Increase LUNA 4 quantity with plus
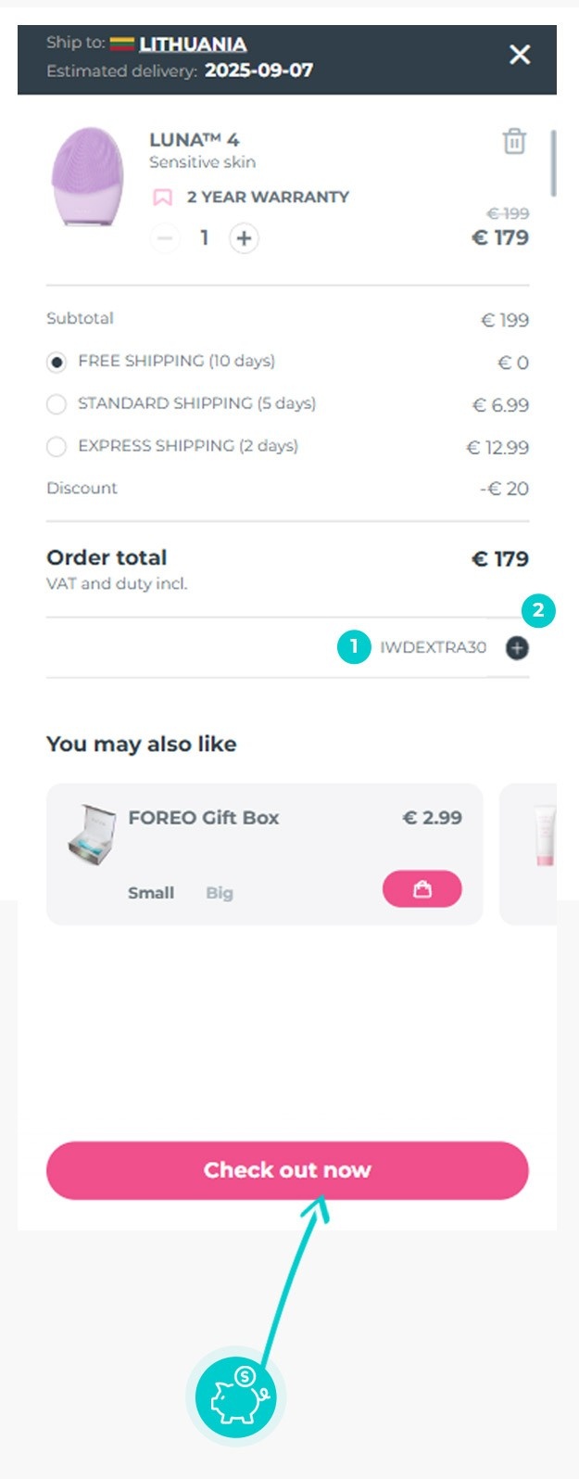The image size is (579, 1479). tap(244, 238)
